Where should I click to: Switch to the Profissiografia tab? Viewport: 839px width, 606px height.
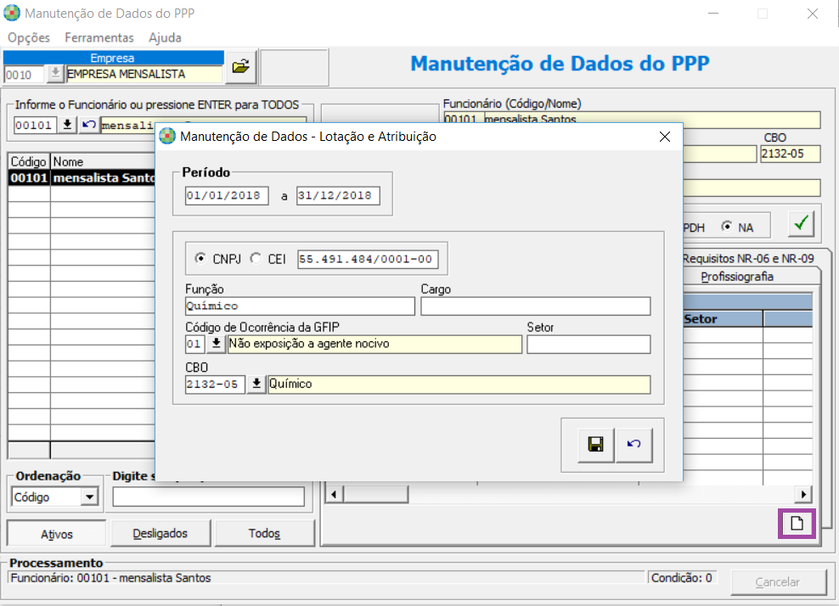[737, 277]
